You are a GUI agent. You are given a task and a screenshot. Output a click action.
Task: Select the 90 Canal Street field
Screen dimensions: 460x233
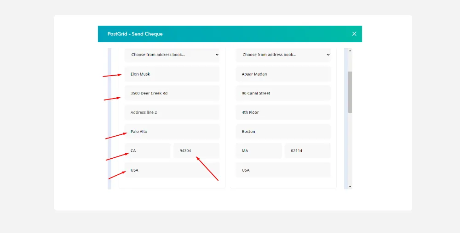(283, 93)
